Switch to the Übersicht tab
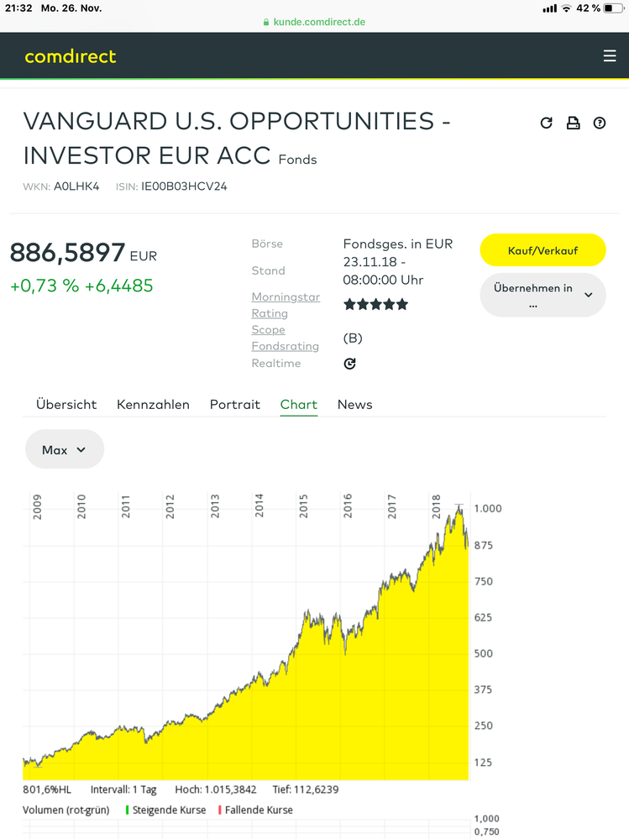 click(66, 405)
